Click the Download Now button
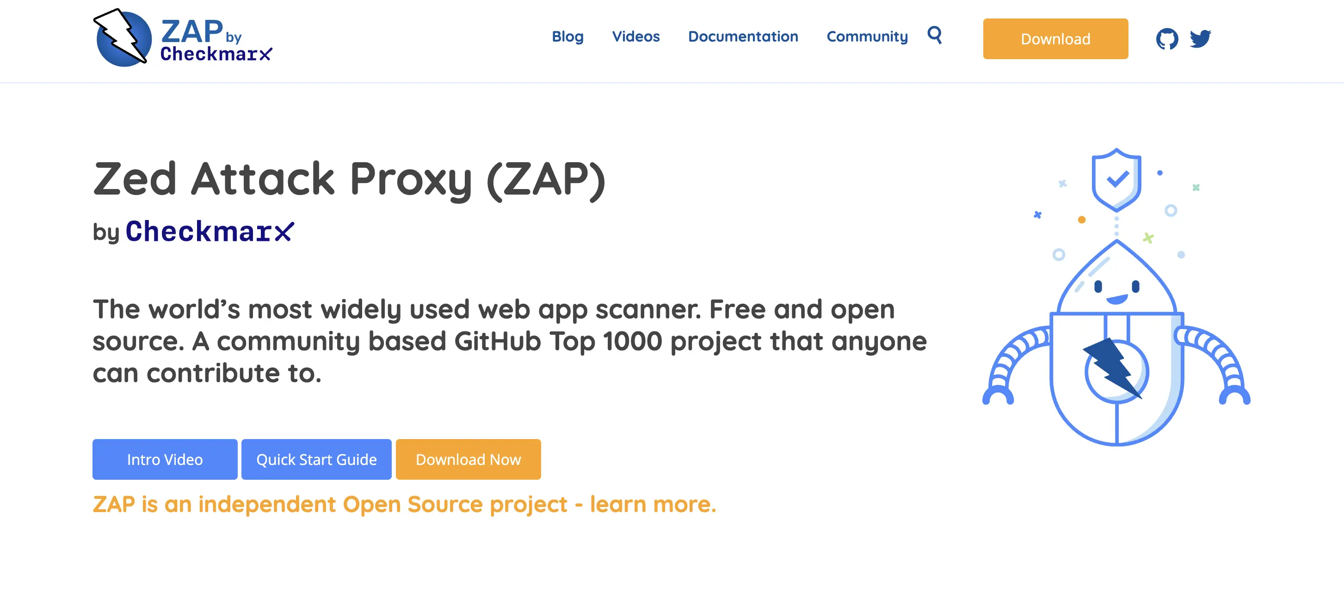The height and width of the screenshot is (611, 1344). pos(468,459)
